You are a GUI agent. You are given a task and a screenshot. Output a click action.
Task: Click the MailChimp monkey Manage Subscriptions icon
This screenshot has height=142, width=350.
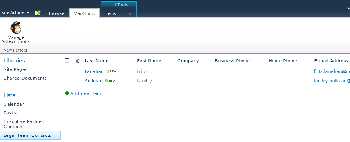click(15, 28)
